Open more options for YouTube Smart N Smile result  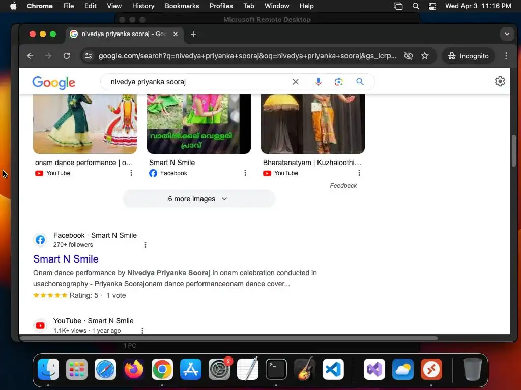click(142, 331)
